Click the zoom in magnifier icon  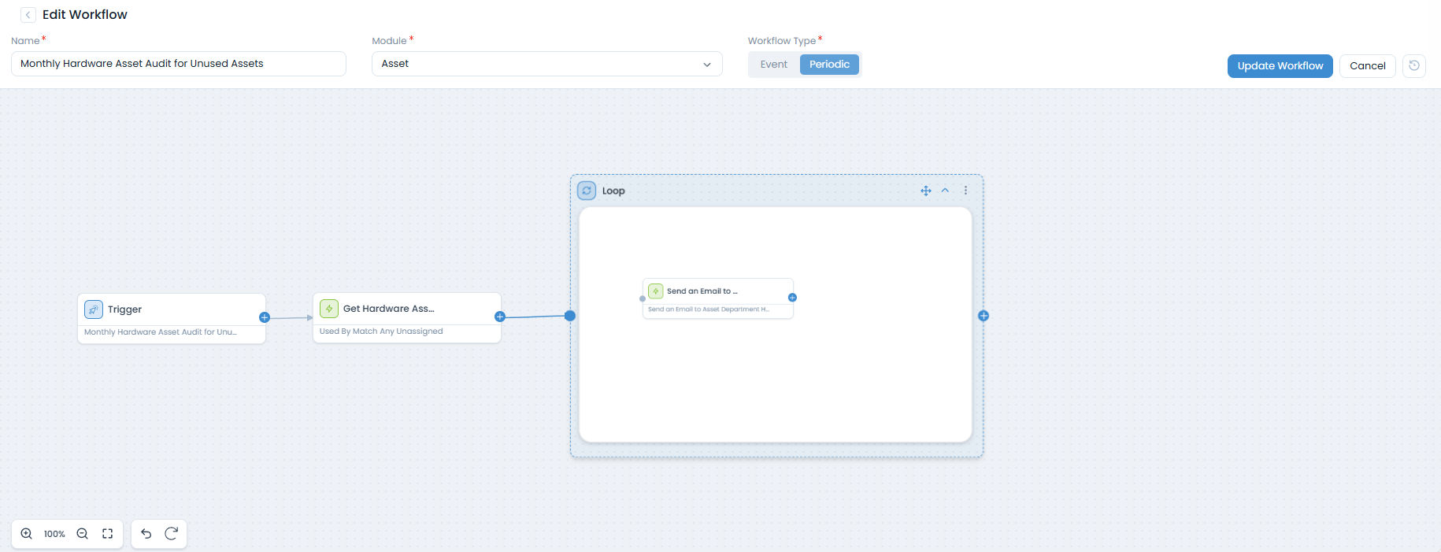tap(27, 534)
